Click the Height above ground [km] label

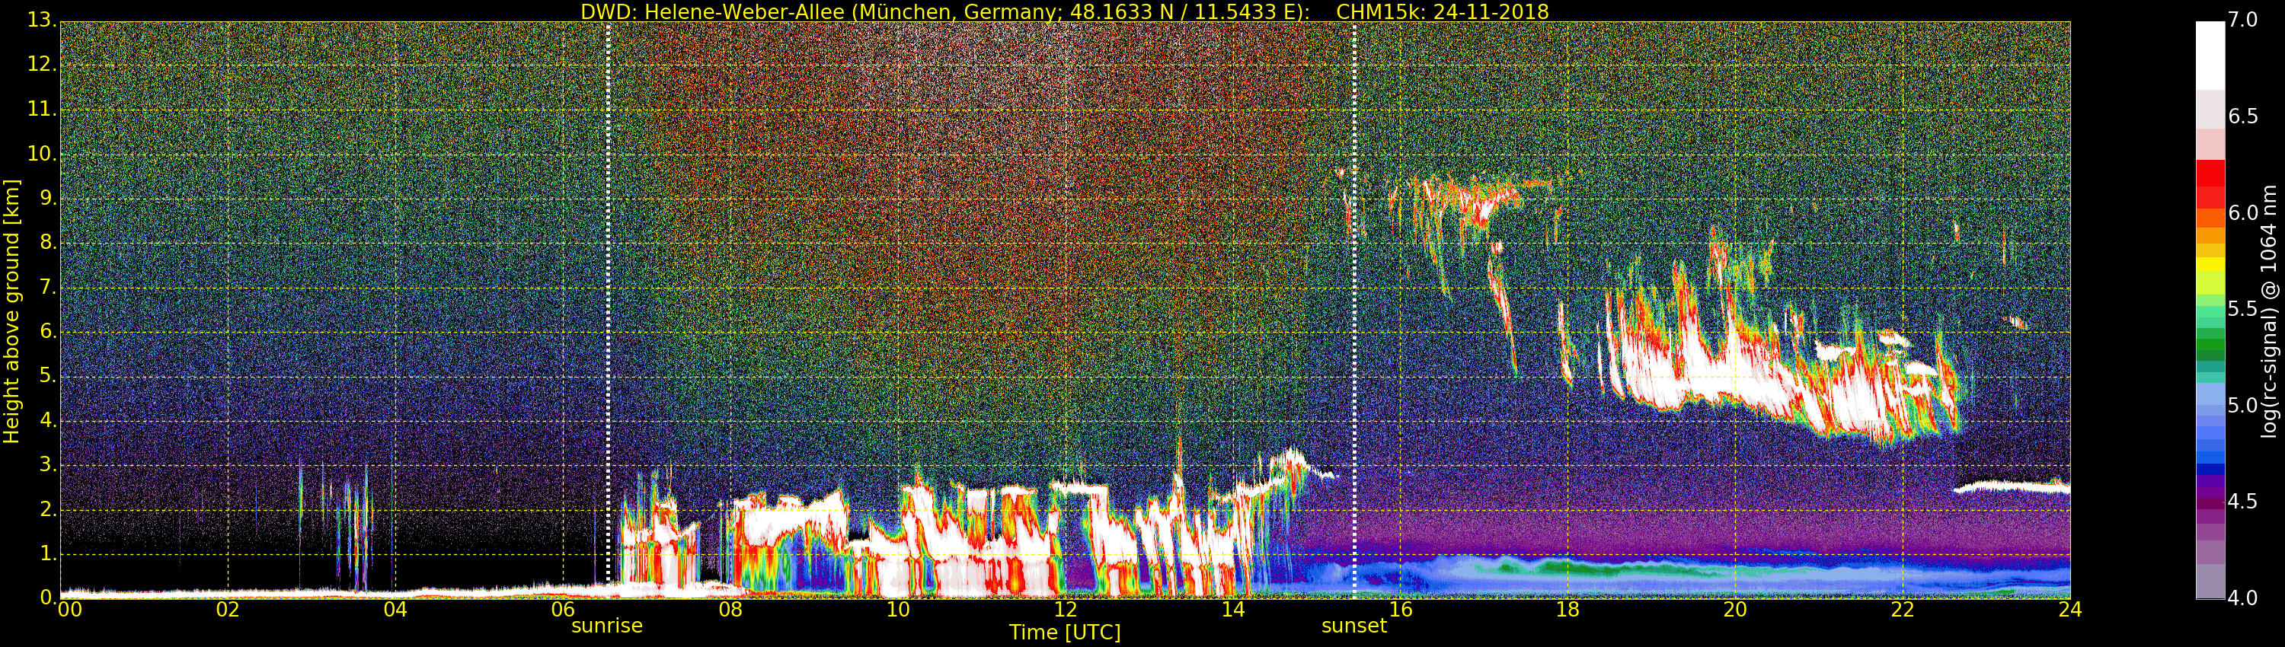click(11, 311)
